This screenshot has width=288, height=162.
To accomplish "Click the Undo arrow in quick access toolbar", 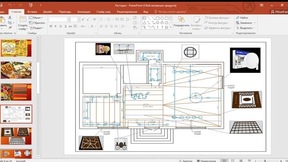I will (x=10, y=5).
